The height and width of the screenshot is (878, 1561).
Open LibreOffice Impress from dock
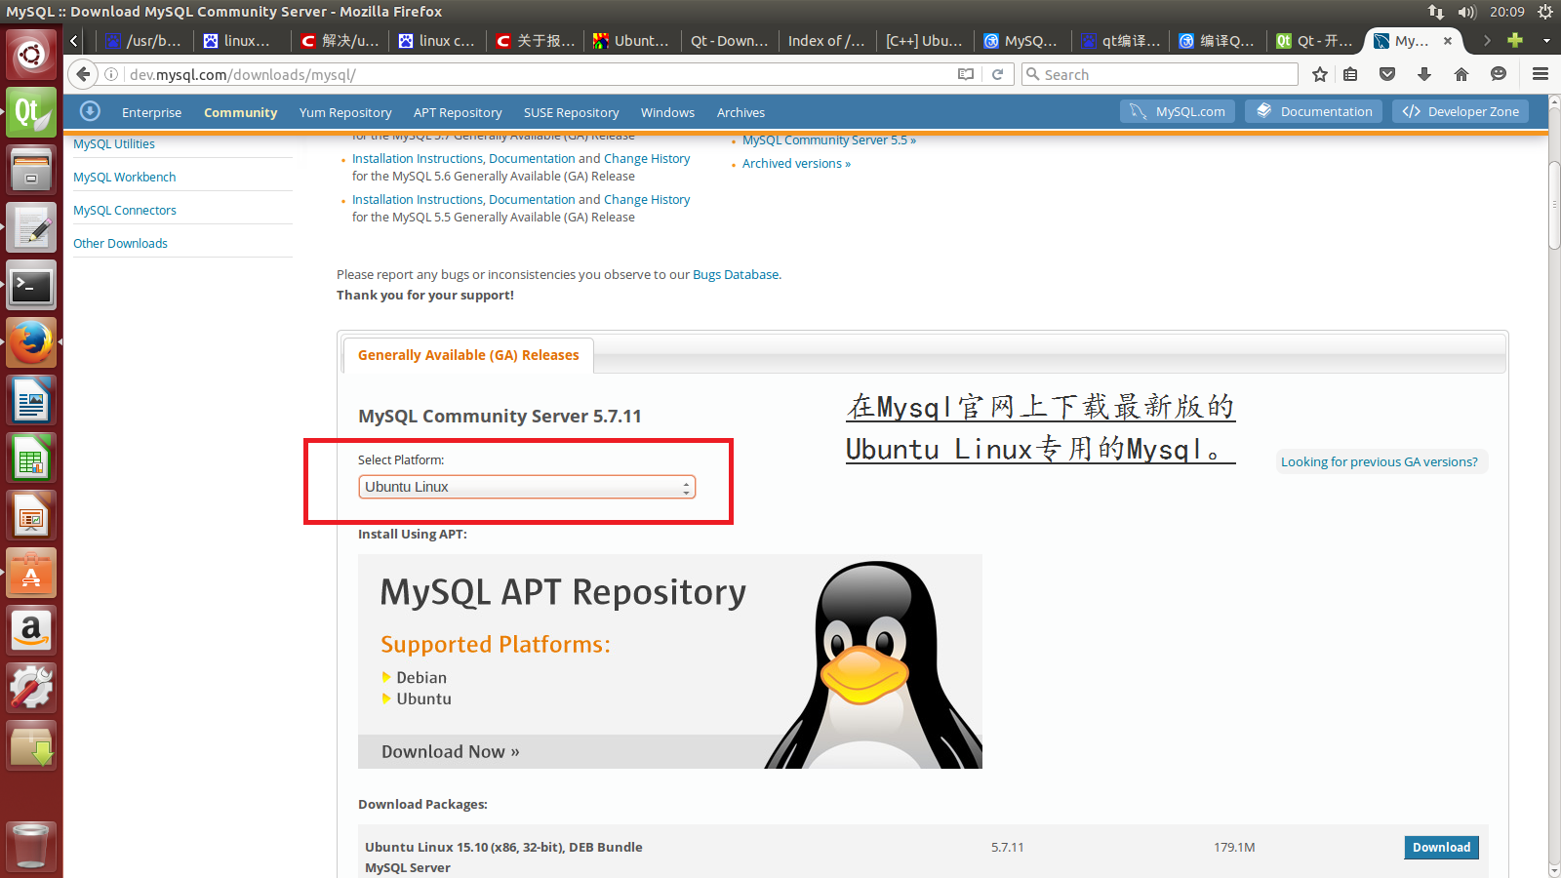[31, 516]
